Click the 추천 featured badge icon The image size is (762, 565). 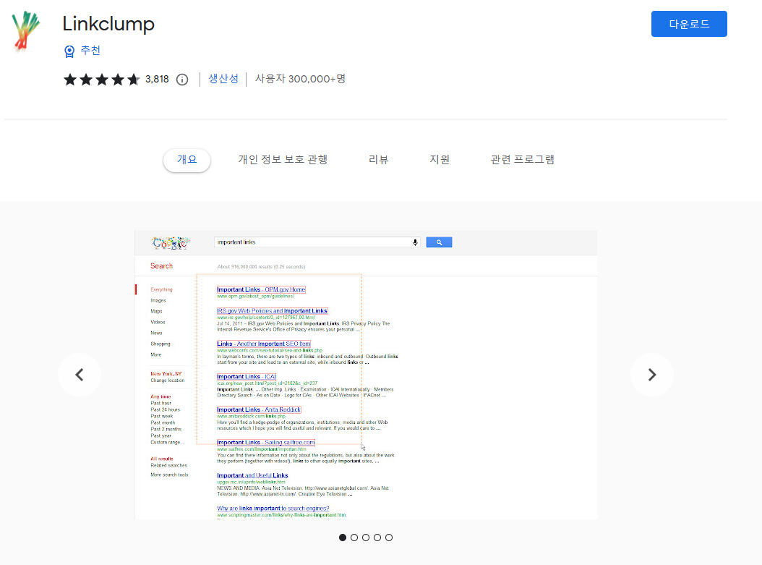point(69,51)
